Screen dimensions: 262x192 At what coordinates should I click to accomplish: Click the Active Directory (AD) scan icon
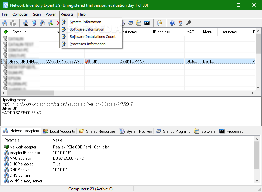pyautogui.click(x=26, y=23)
